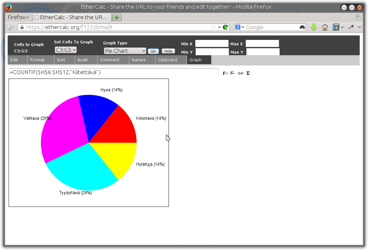Go to the Home page icon
368x250 pixels.
325,27
